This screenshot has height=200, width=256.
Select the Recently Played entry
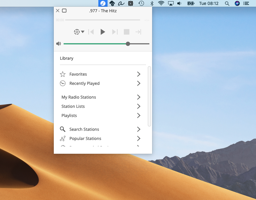coord(85,83)
